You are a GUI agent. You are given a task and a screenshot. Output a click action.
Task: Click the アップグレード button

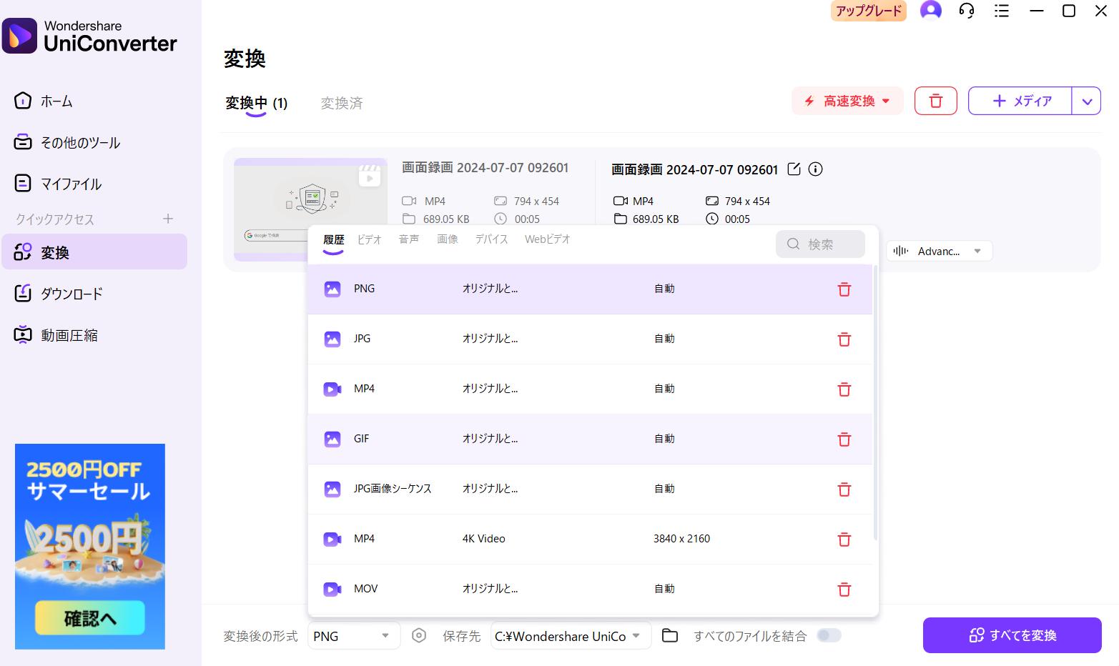869,11
